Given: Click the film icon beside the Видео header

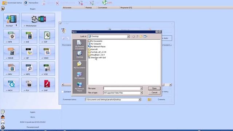Looking at the screenshot, I should [x=3, y=9].
